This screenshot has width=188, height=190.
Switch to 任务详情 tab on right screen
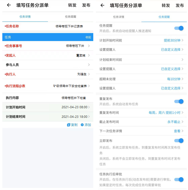point(118,17)
